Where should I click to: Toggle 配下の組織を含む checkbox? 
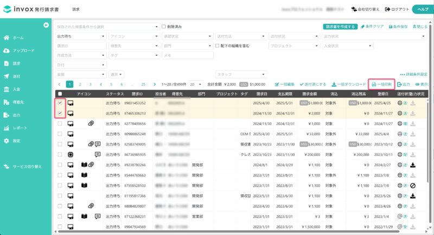click(218, 46)
